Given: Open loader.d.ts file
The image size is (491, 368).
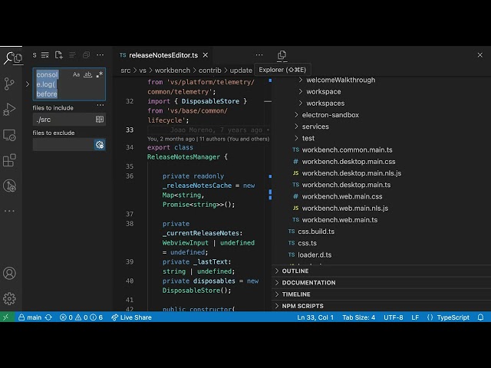Looking at the screenshot, I should (x=315, y=255).
